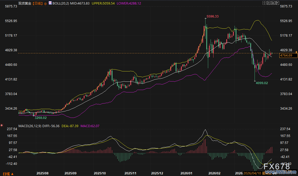Screen dimensions: 298x176
Task: Click the jump-to-start axis icon in chart toolbar
Action: (269, 3)
